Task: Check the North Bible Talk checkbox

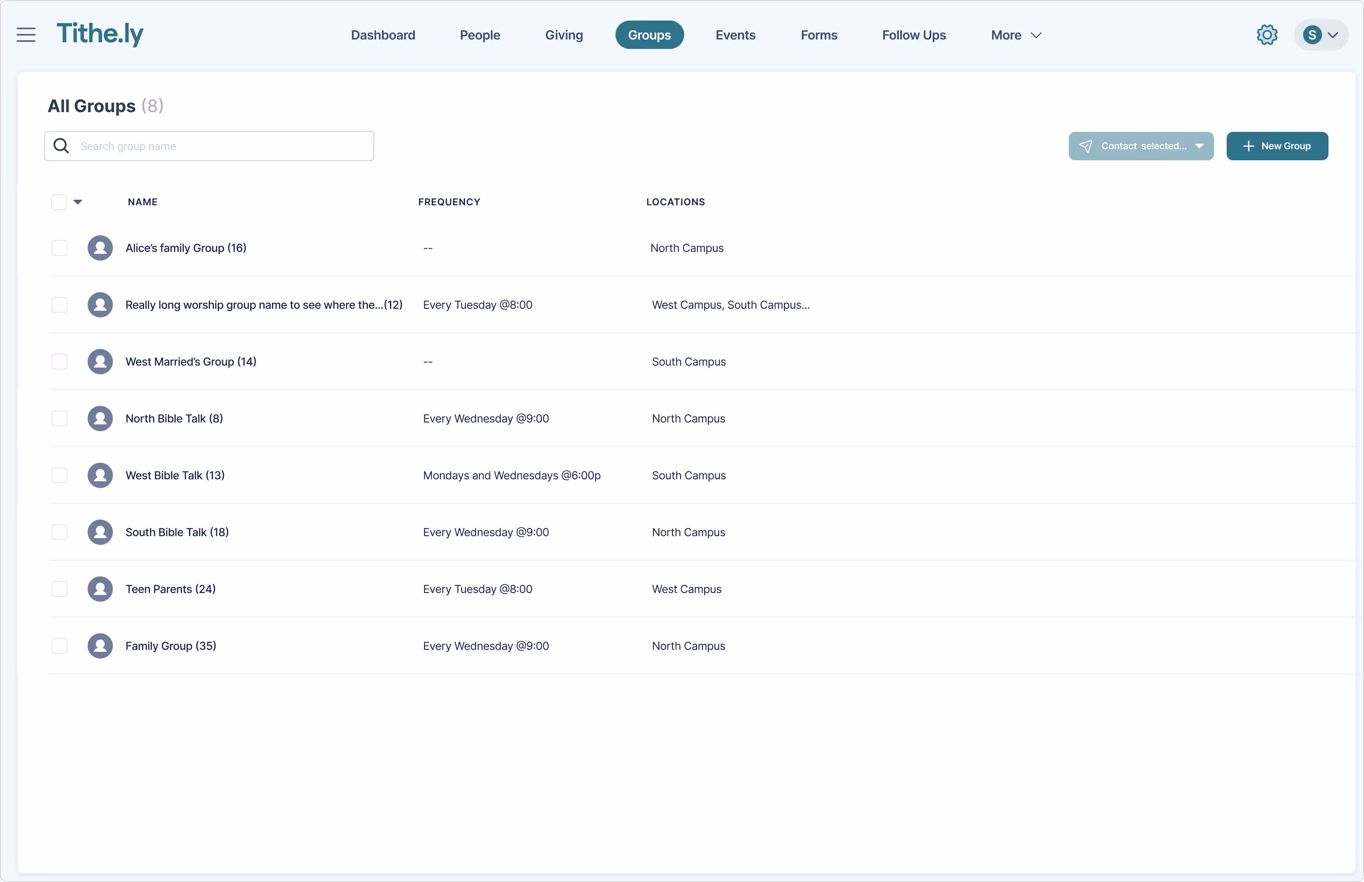Action: click(60, 418)
